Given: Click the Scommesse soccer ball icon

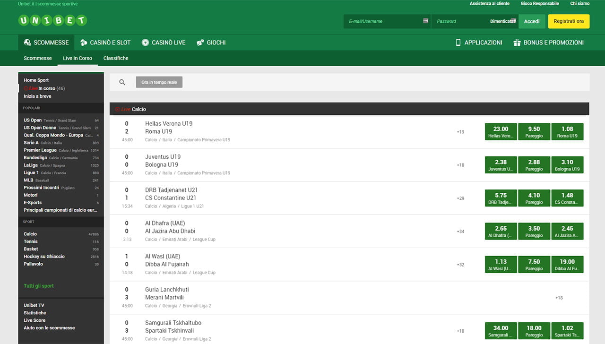Looking at the screenshot, I should tap(27, 43).
